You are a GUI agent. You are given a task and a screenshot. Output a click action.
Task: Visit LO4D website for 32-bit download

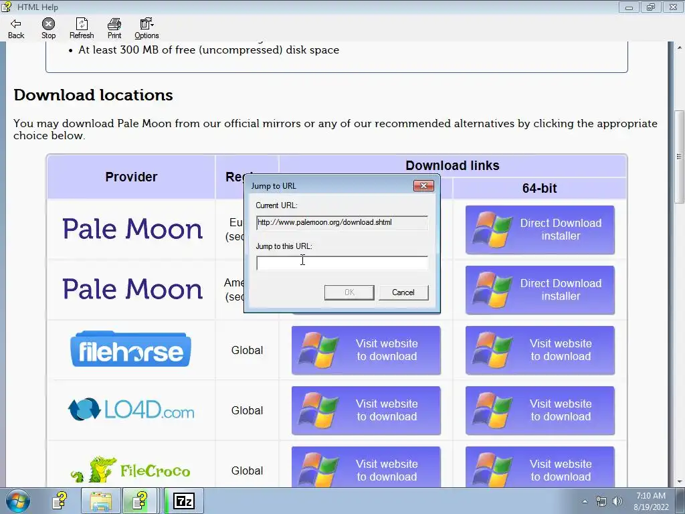366,410
